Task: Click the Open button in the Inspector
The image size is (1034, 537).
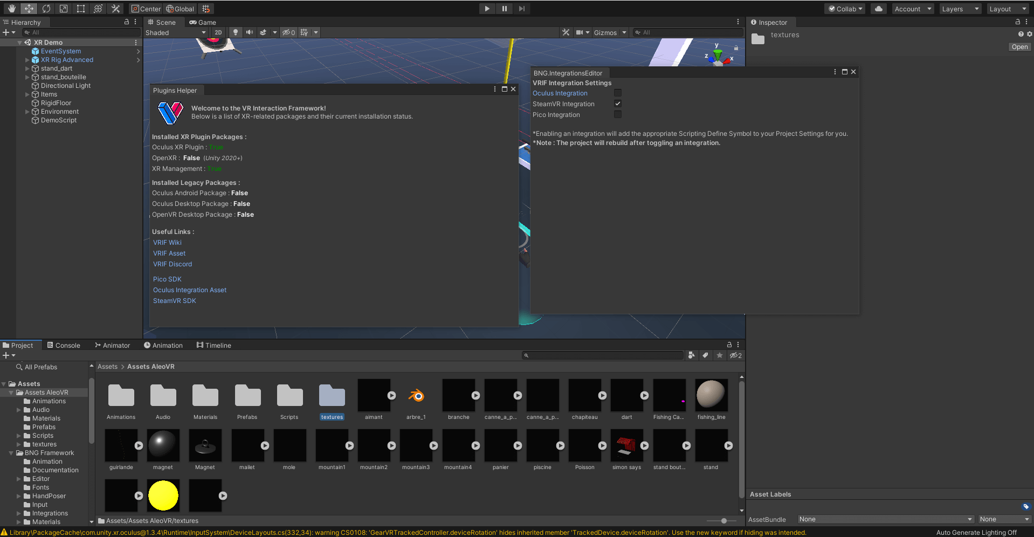Action: tap(1019, 47)
